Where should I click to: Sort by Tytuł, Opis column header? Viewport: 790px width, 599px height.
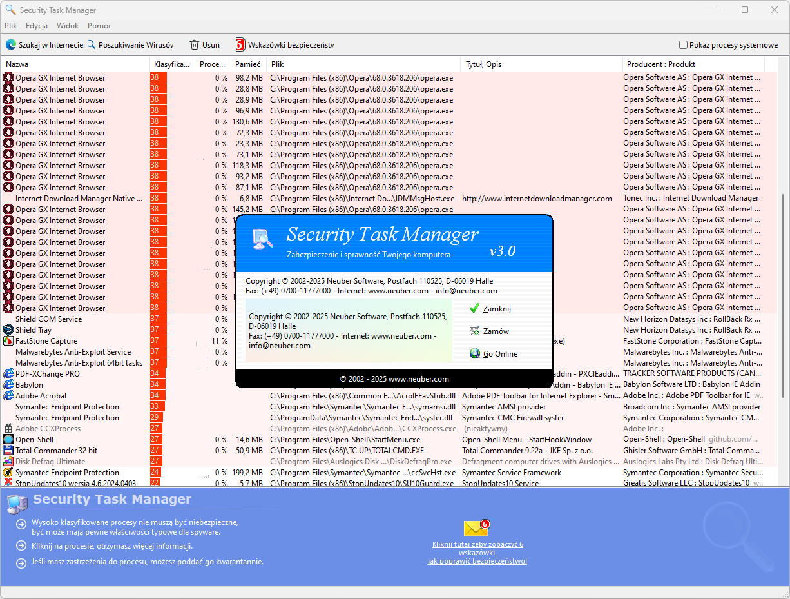click(542, 64)
